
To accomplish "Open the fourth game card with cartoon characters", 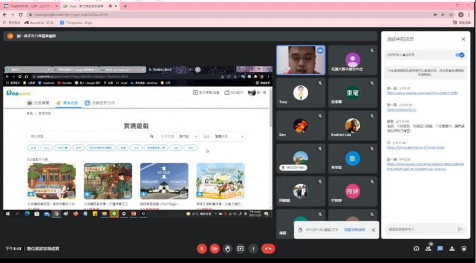I will 220,181.
